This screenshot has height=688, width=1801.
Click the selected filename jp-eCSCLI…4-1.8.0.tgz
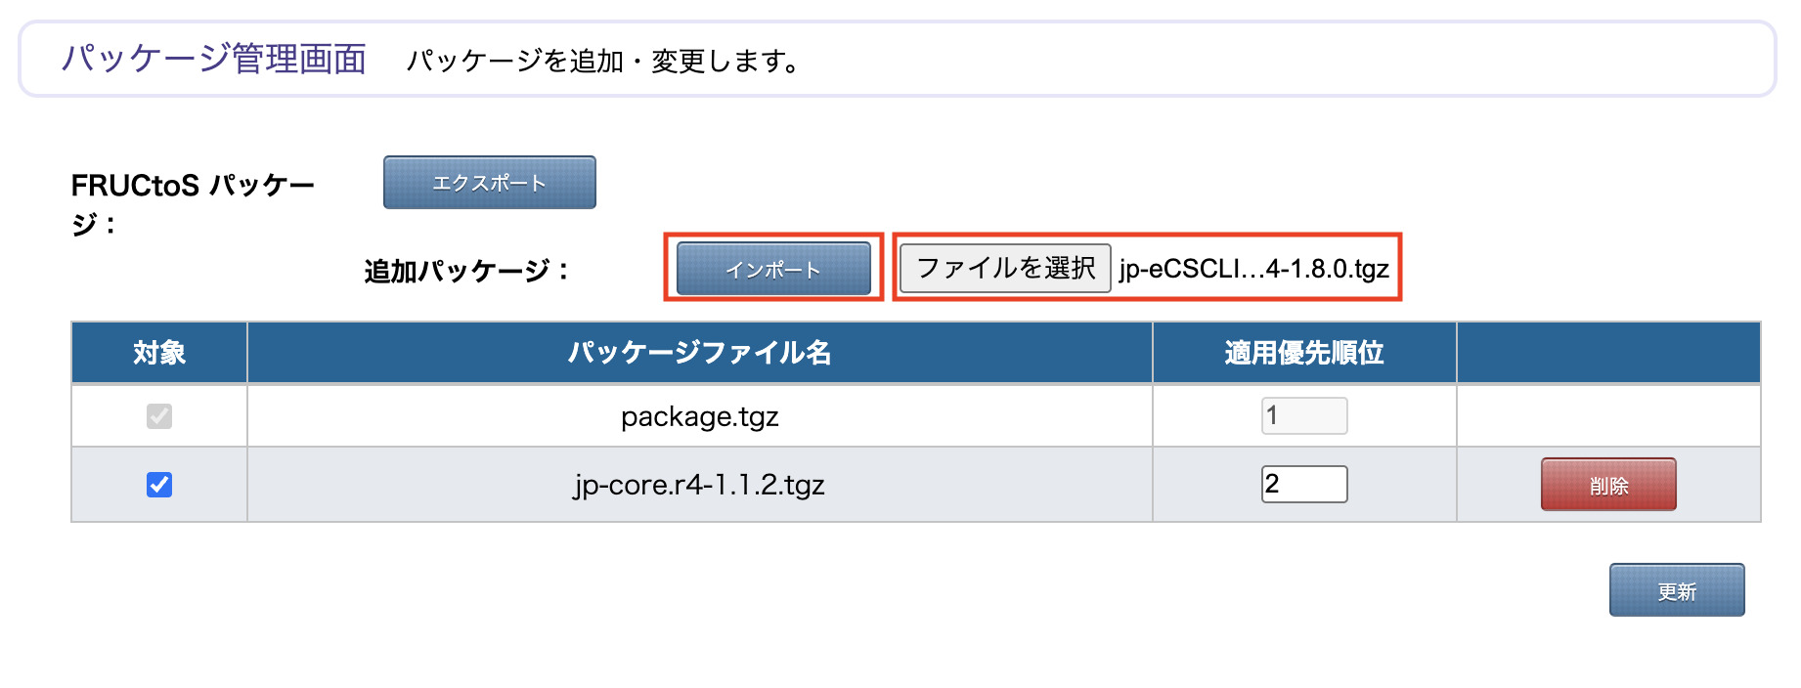(1254, 270)
